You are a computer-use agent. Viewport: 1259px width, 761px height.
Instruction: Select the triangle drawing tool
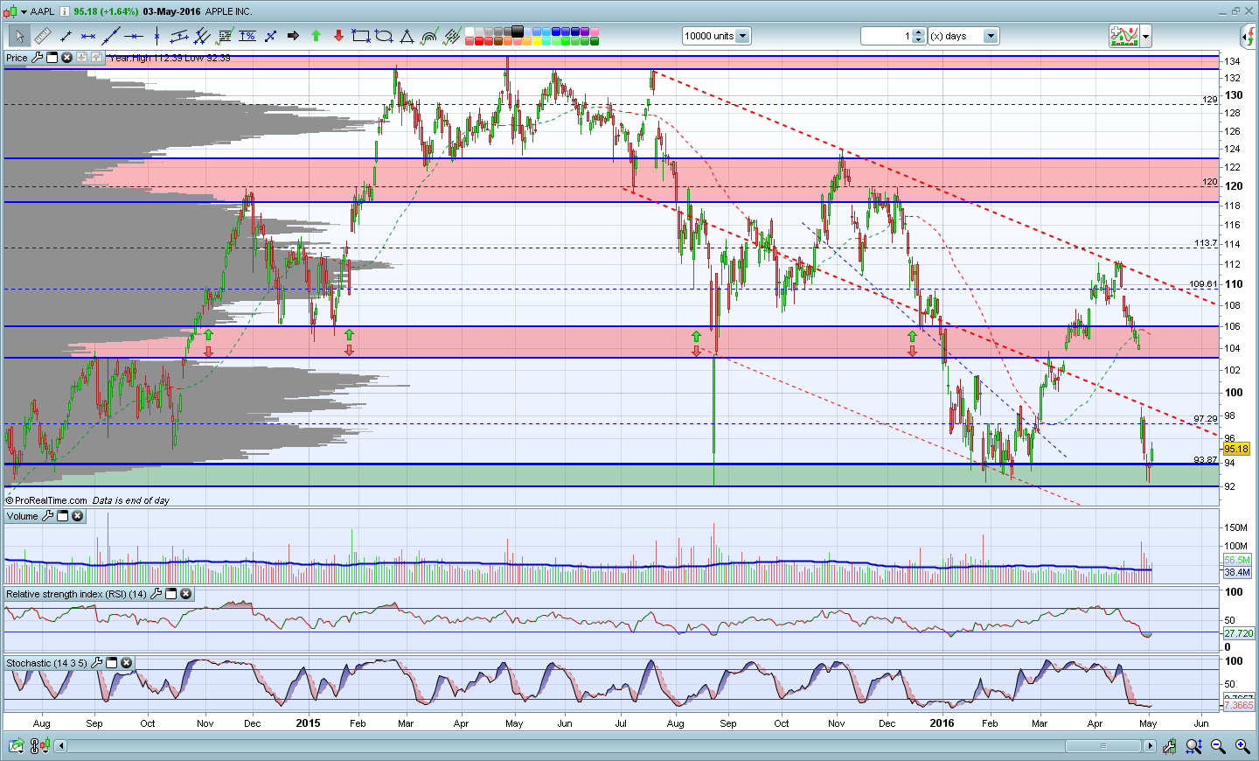pyautogui.click(x=407, y=36)
